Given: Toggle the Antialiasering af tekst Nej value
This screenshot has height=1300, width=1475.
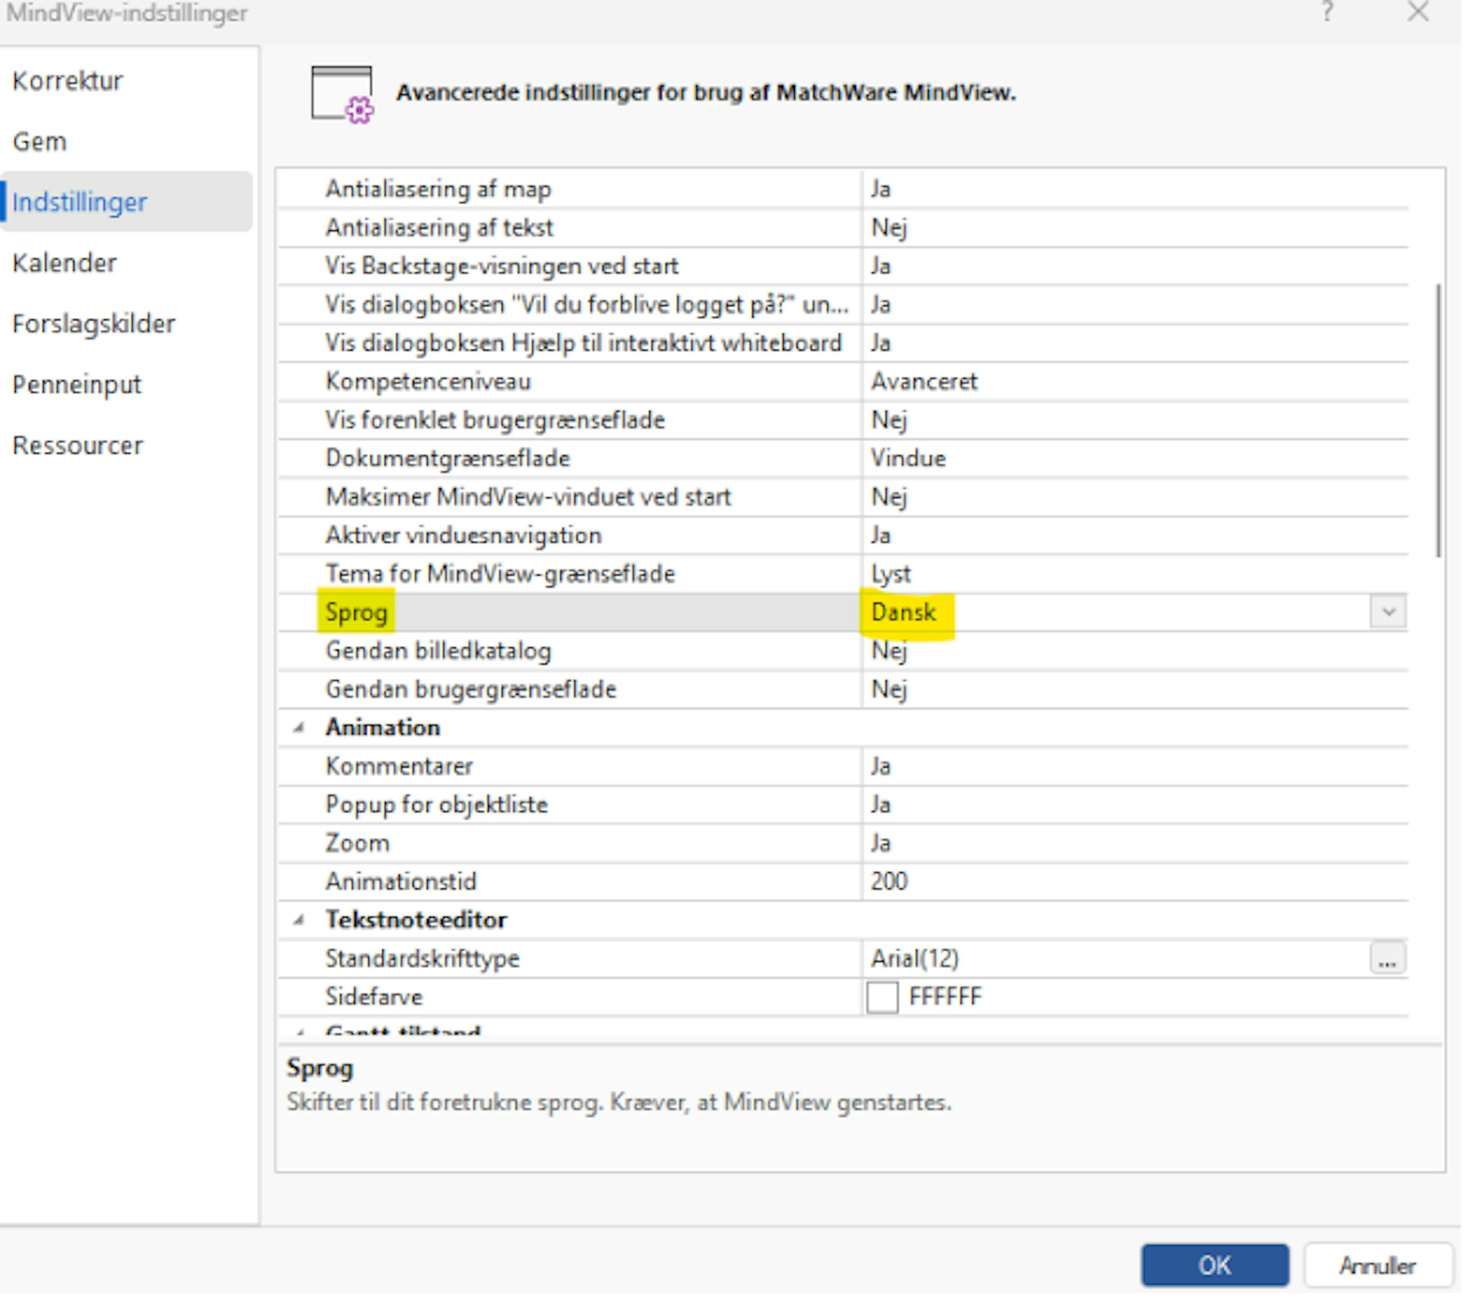Looking at the screenshot, I should 889,228.
